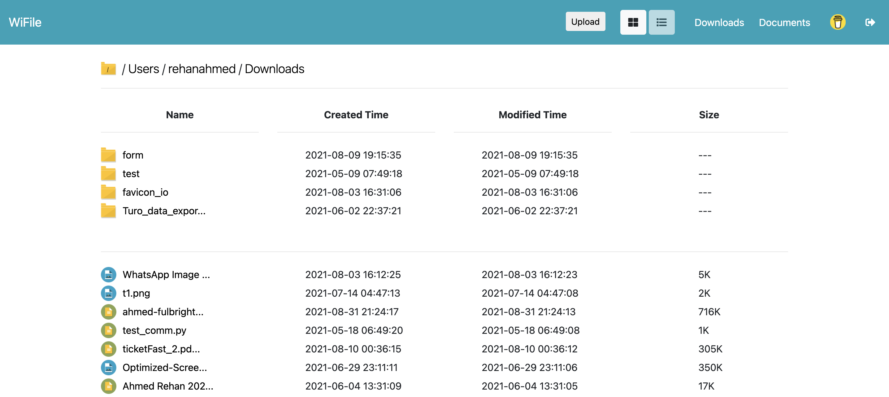The width and height of the screenshot is (889, 397).
Task: Click the root folder icon in breadcrumb
Action: 108,69
